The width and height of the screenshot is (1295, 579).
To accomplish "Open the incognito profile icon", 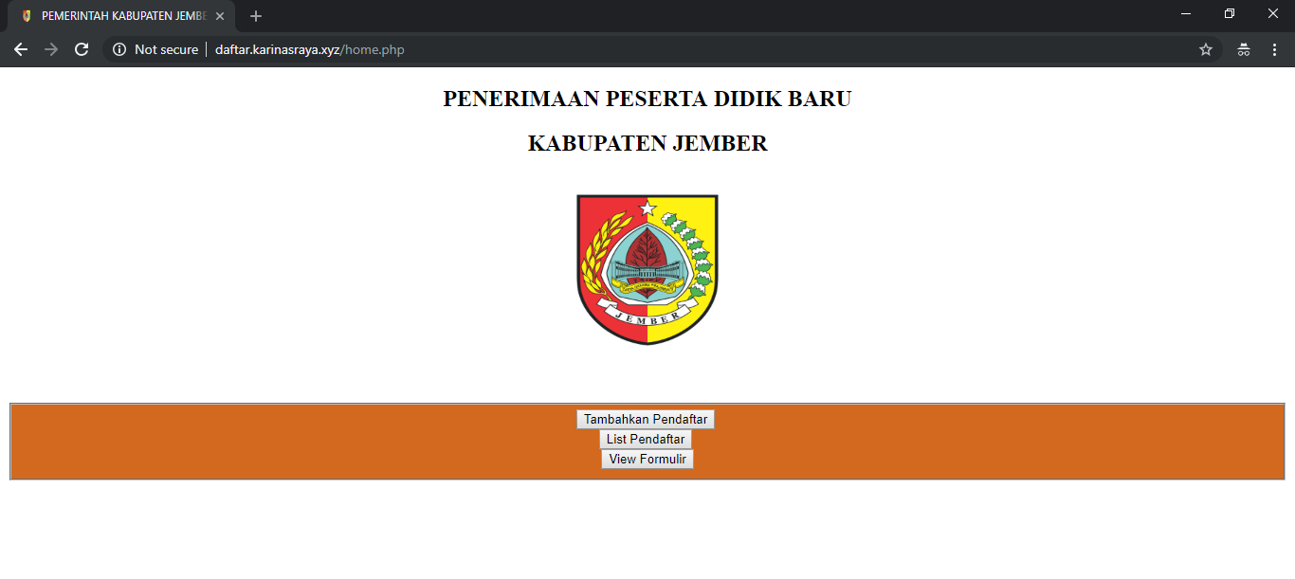I will tap(1244, 49).
